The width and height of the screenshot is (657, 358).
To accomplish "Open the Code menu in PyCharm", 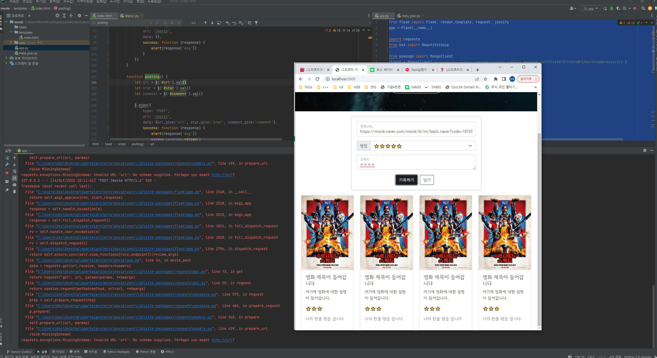I will click(x=68, y=1).
